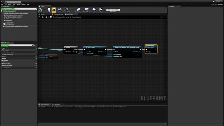Click the Instance Index pin on Spawn node

[114, 57]
